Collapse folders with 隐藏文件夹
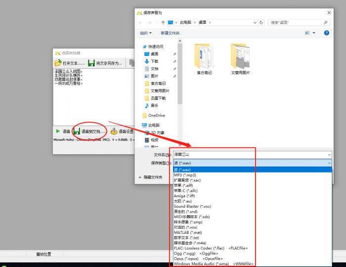 coord(150,177)
